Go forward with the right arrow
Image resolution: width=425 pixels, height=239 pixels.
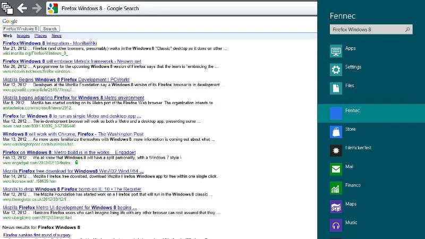(x=37, y=8)
